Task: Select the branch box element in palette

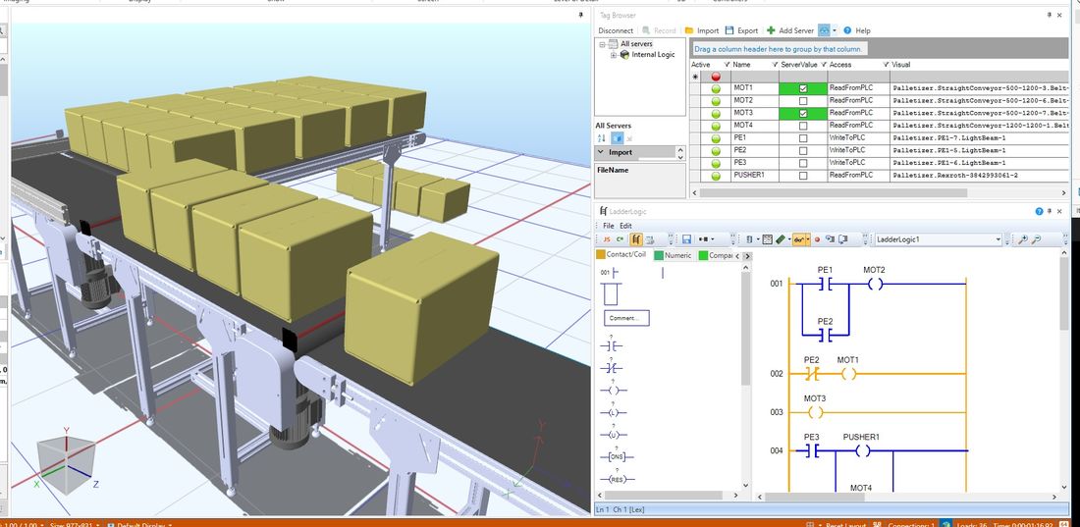Action: coord(611,294)
